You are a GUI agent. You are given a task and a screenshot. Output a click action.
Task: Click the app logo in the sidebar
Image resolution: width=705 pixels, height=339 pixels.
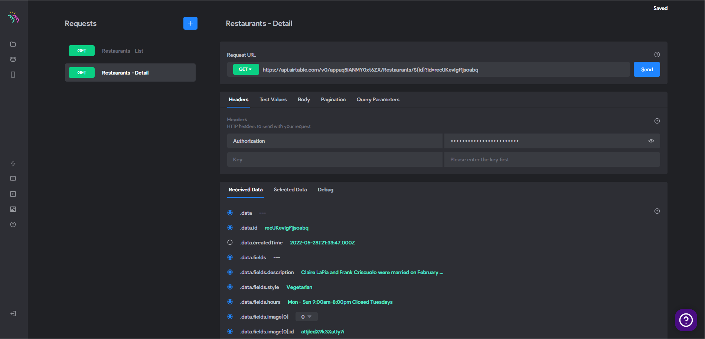coord(13,17)
